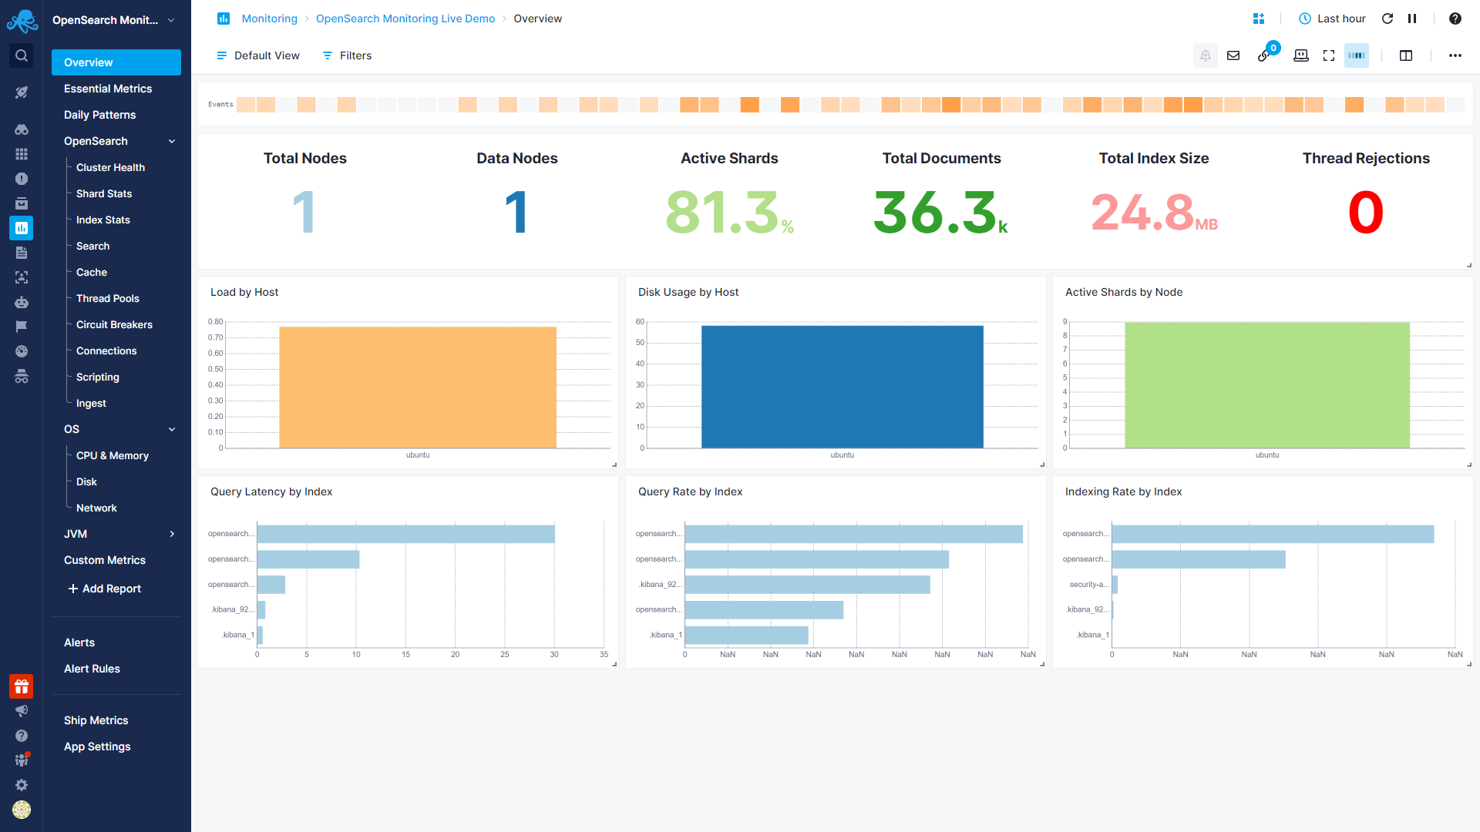Click the help question mark icon
The width and height of the screenshot is (1480, 832).
(1456, 18)
